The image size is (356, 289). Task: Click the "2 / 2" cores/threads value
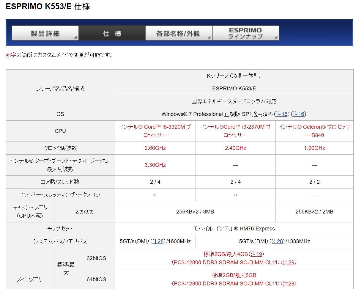(x=314, y=182)
